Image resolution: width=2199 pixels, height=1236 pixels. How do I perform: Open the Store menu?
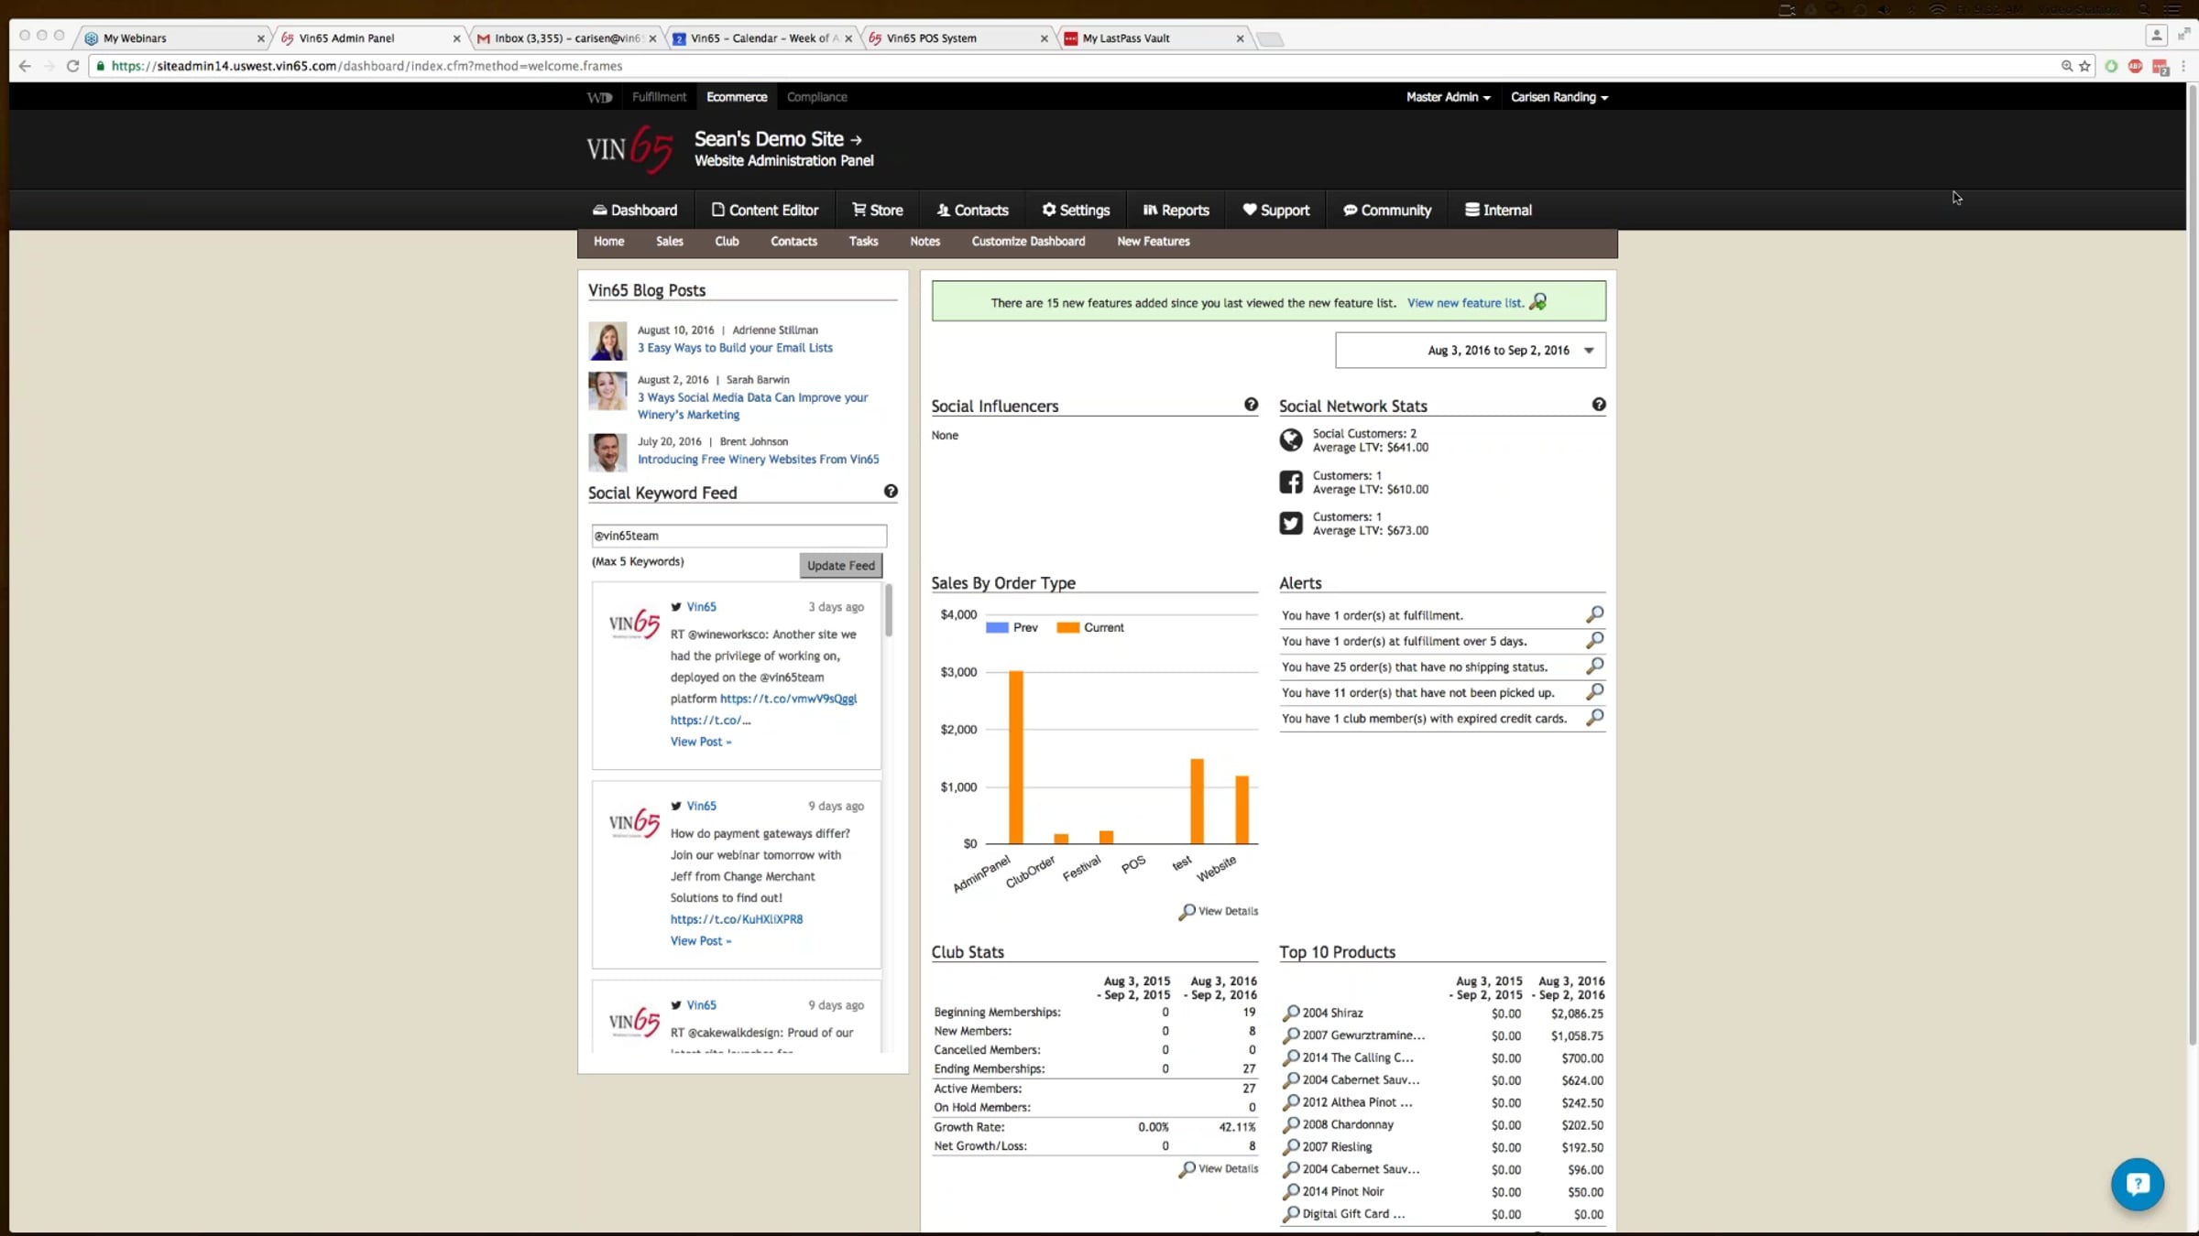(x=877, y=210)
